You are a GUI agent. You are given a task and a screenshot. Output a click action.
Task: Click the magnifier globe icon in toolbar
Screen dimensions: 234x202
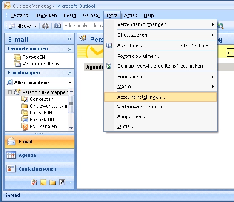pyautogui.click(x=220, y=26)
